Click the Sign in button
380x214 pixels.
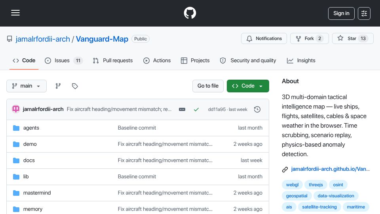point(341,13)
